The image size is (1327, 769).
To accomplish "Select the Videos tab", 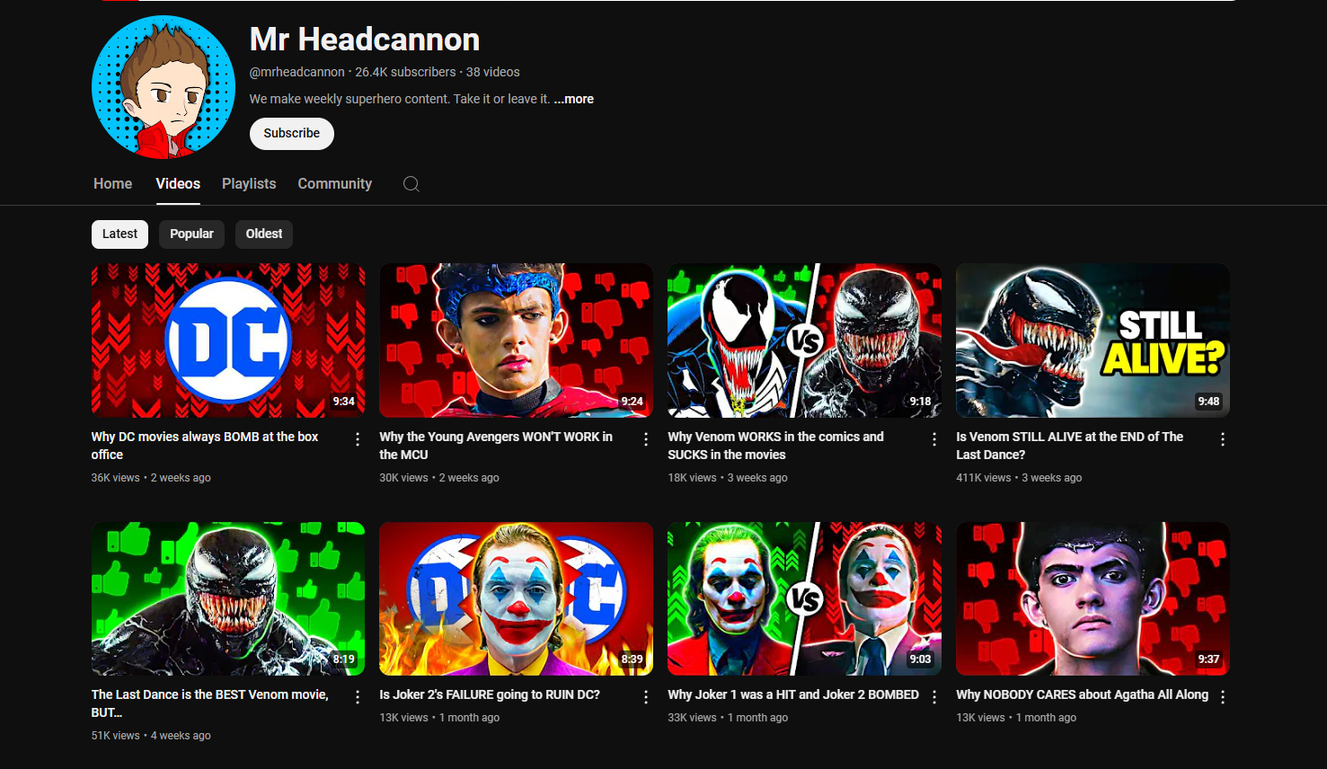I will 178,183.
